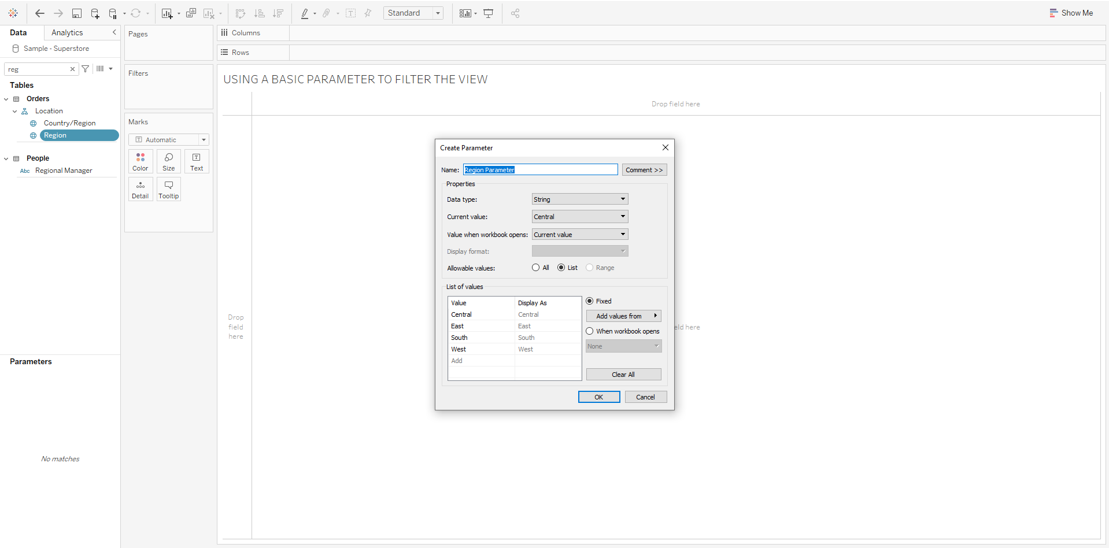
Task: Open the Add values from menu
Action: [x=623, y=316]
